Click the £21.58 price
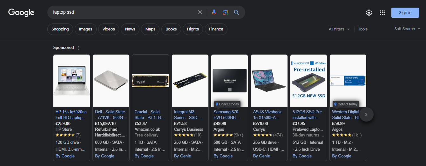 tap(180, 123)
